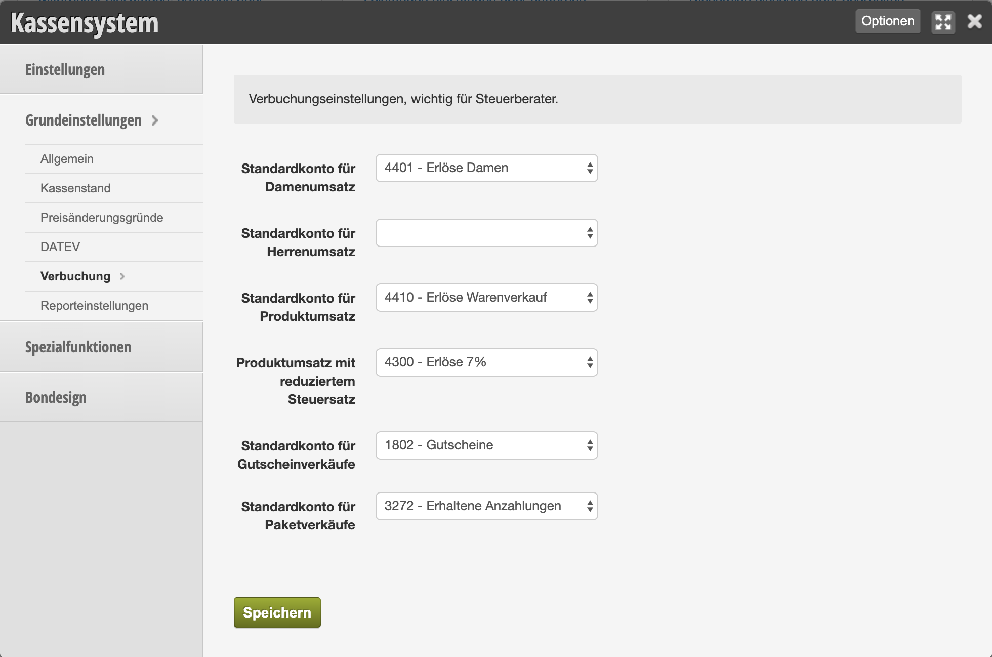Image resolution: width=992 pixels, height=657 pixels.
Task: Save settings with the Speichern button
Action: tap(277, 612)
